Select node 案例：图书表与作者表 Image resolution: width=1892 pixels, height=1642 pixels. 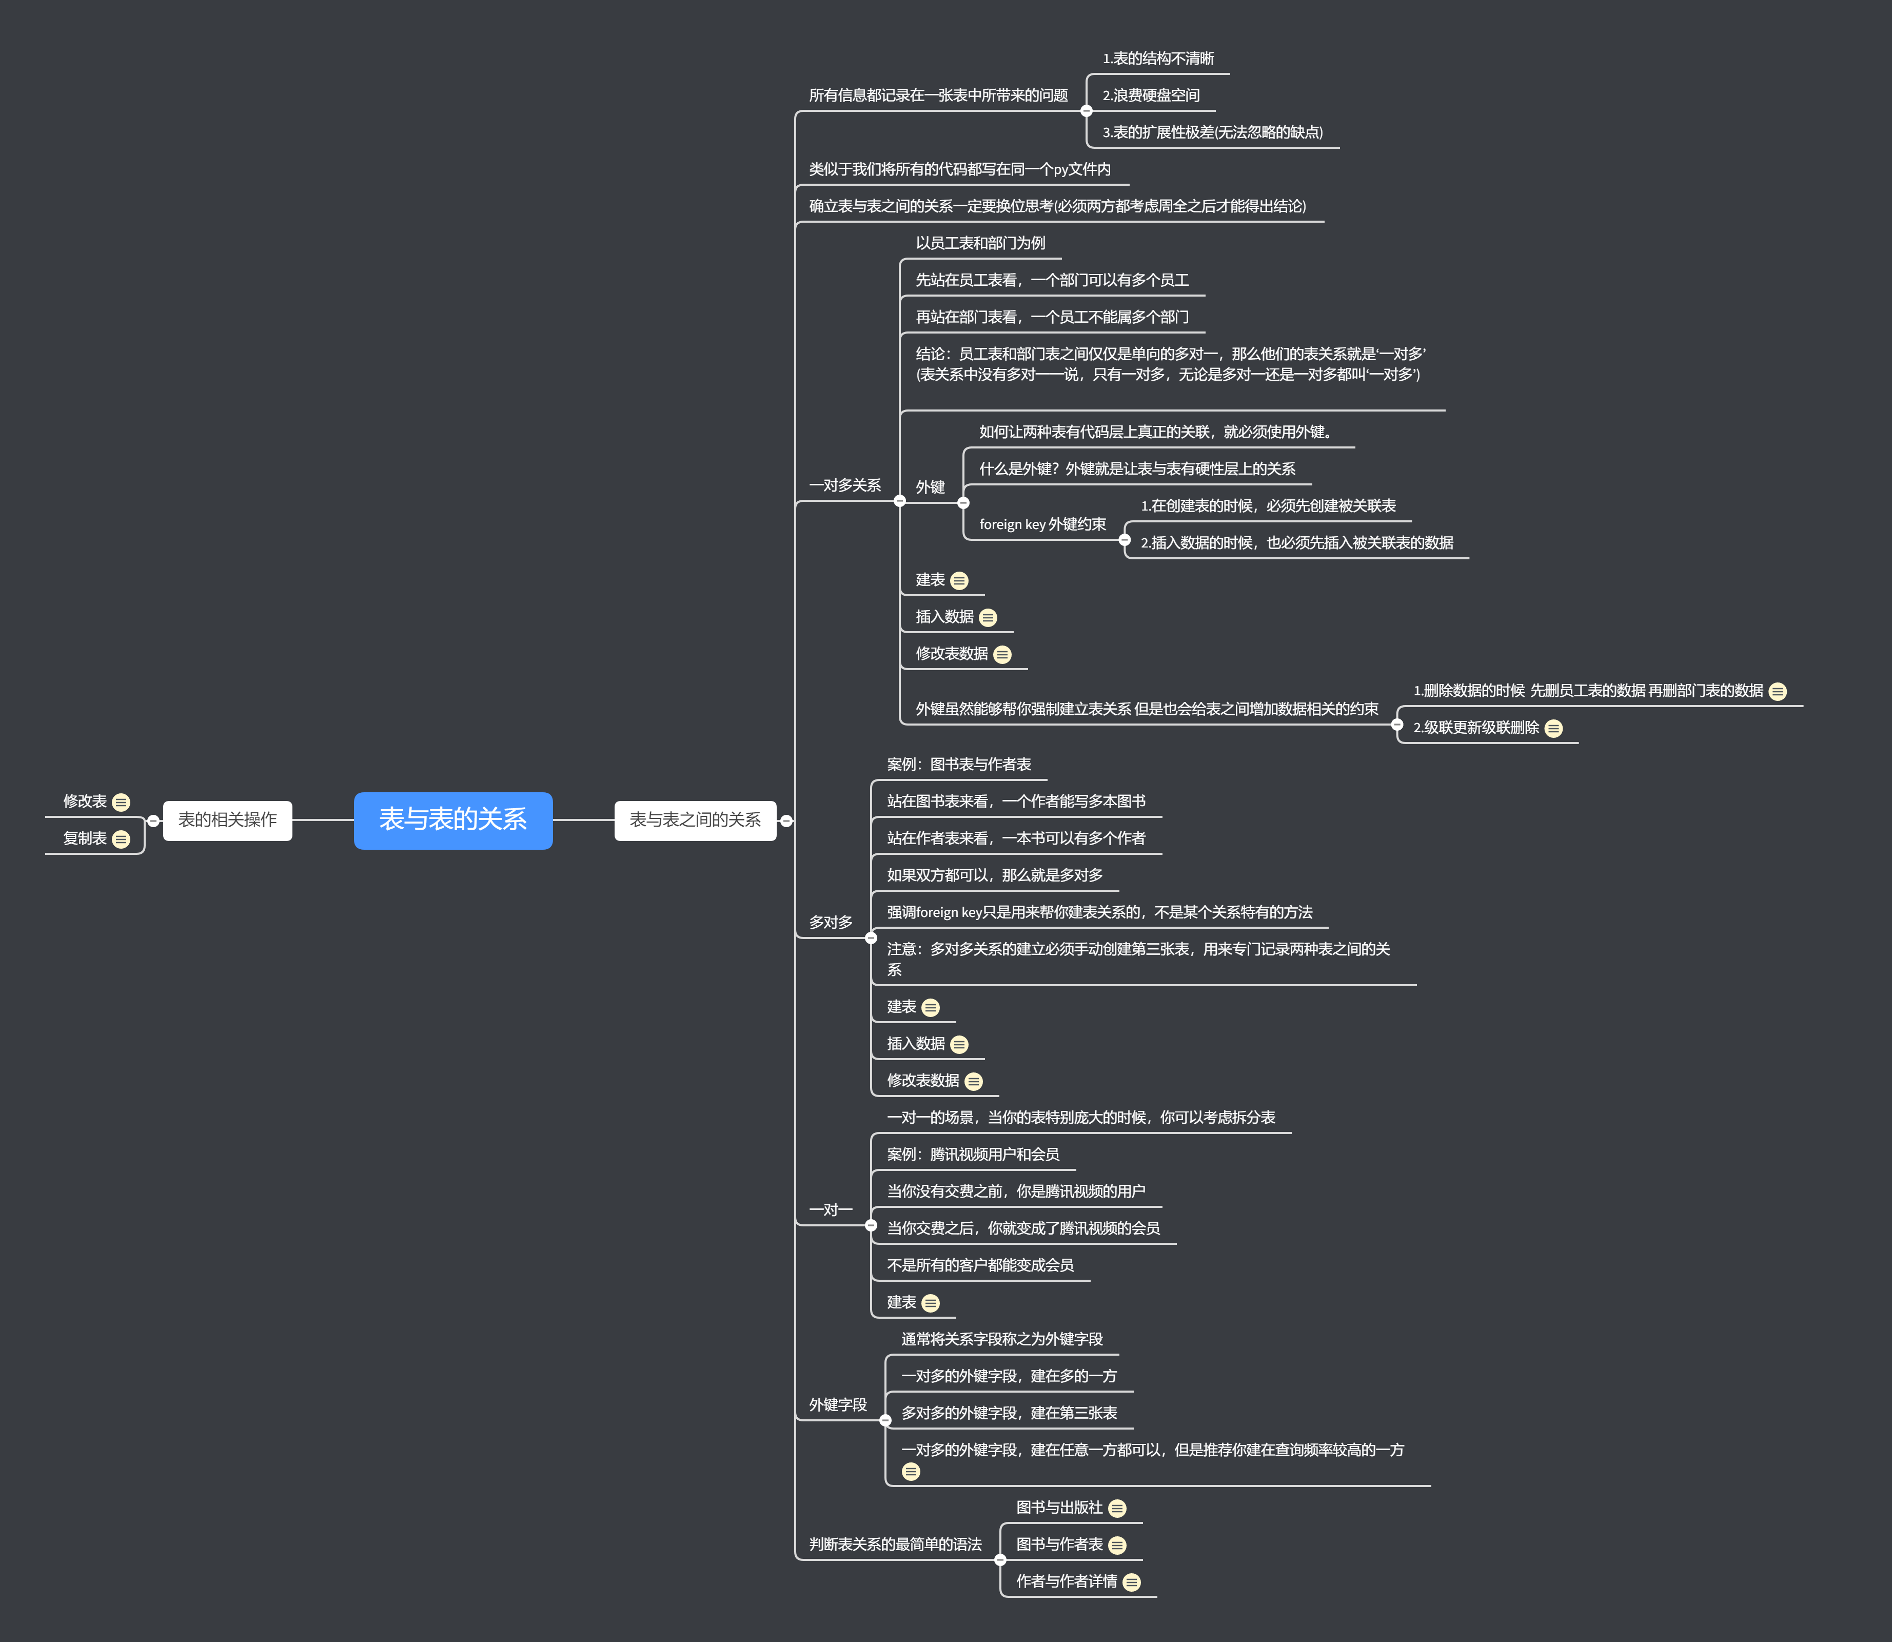click(958, 764)
